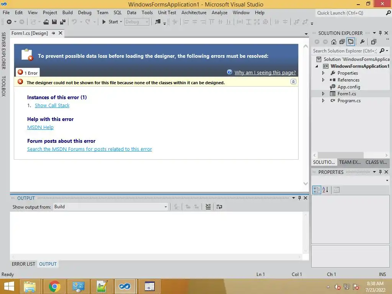Switch to the TEAM EX... tab
The width and height of the screenshot is (392, 294).
pyautogui.click(x=350, y=162)
